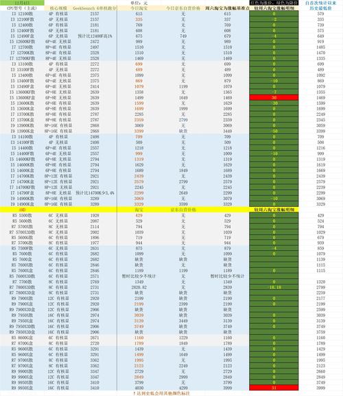
Task: Select the -18.18 change cell
Action: [274, 287]
